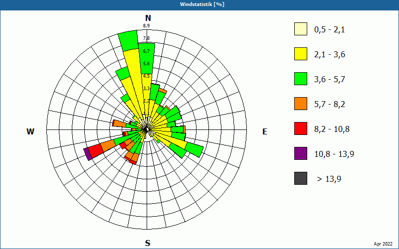This screenshot has height=249, width=399.
Task: Click the 5,6 ring scale value
Action: click(x=146, y=64)
